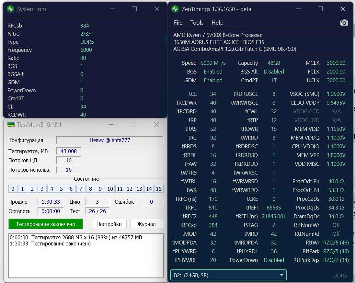
Task: Click the Heavy @ anta777 configuration field
Action: pos(110,140)
